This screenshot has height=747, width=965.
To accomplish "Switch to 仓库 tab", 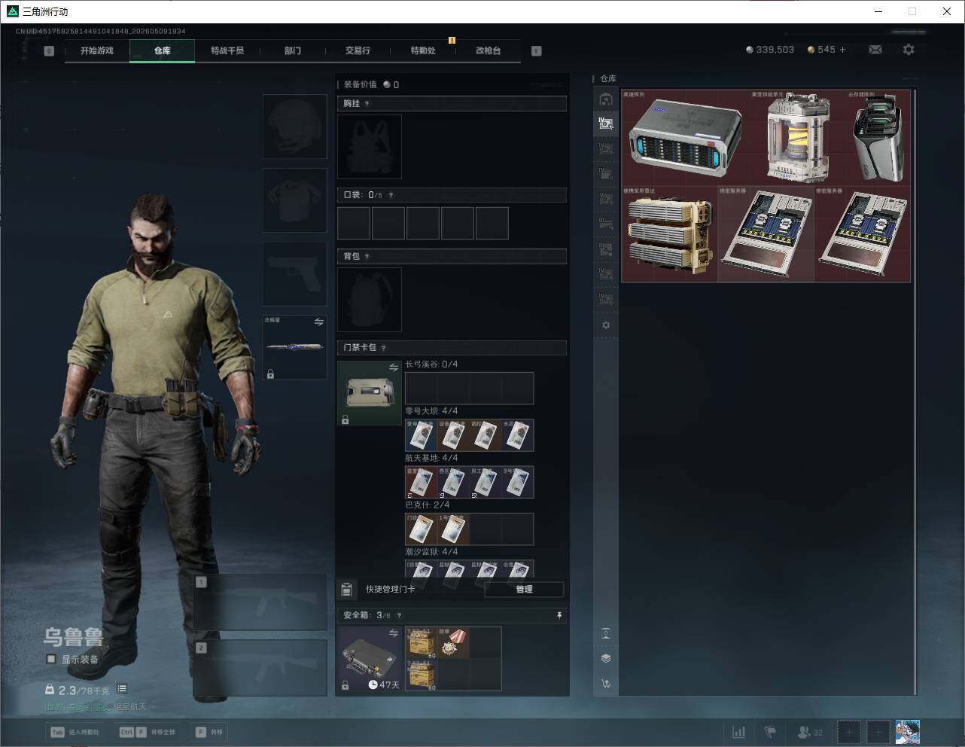I will click(163, 50).
